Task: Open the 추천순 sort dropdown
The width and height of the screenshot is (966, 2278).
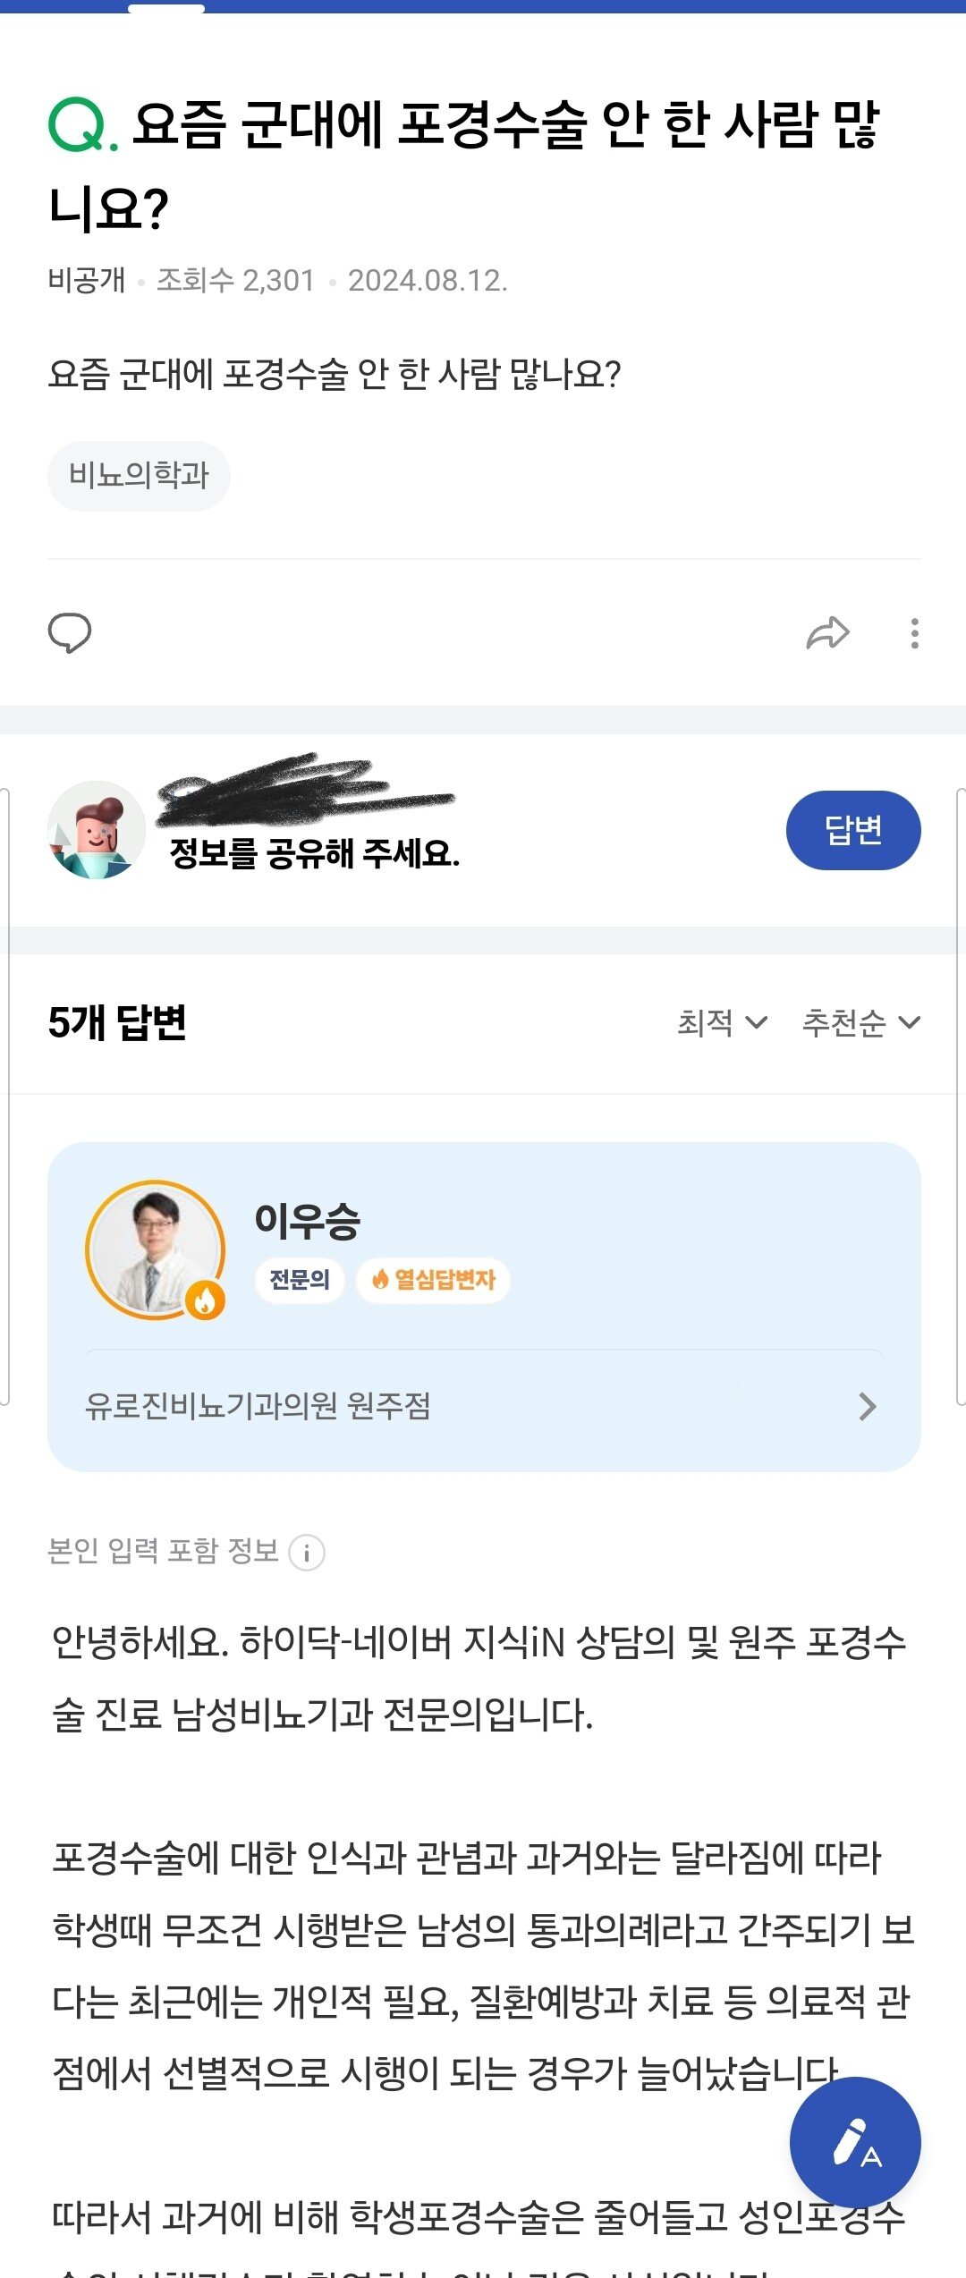Action: coord(860,1022)
